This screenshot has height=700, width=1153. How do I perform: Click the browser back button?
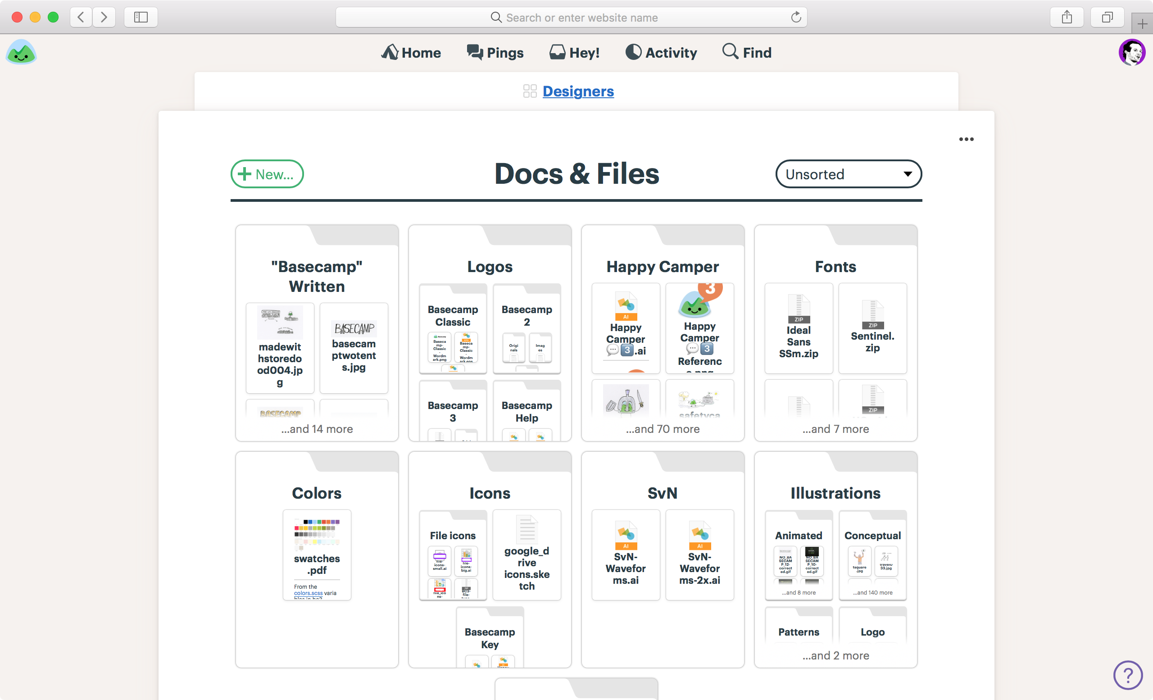click(81, 17)
